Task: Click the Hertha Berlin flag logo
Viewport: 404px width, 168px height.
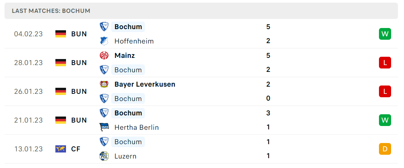Action: 104,127
